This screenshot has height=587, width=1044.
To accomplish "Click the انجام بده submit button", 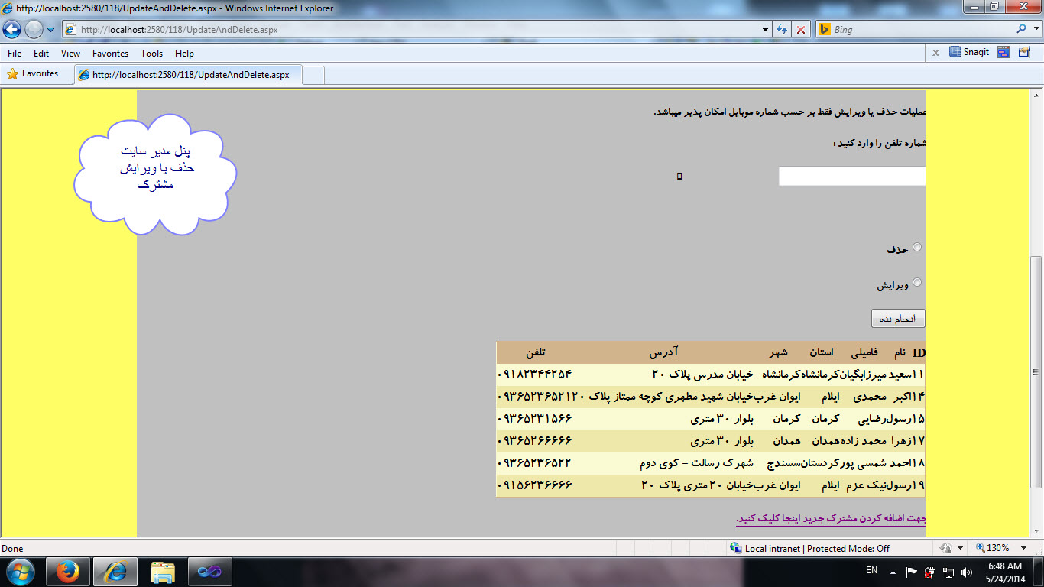I will [898, 318].
